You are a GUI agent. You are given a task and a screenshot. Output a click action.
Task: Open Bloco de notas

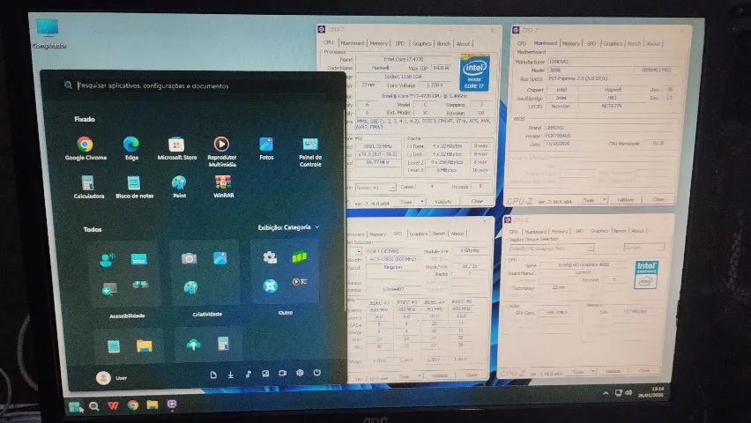click(134, 187)
